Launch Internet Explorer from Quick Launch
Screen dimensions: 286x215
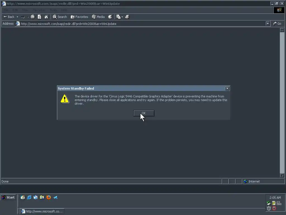[x=29, y=197]
